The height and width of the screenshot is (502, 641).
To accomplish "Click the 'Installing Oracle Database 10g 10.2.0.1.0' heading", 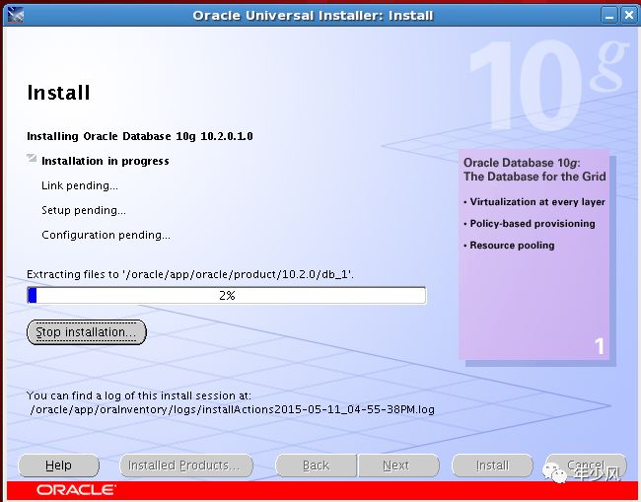I will point(140,136).
